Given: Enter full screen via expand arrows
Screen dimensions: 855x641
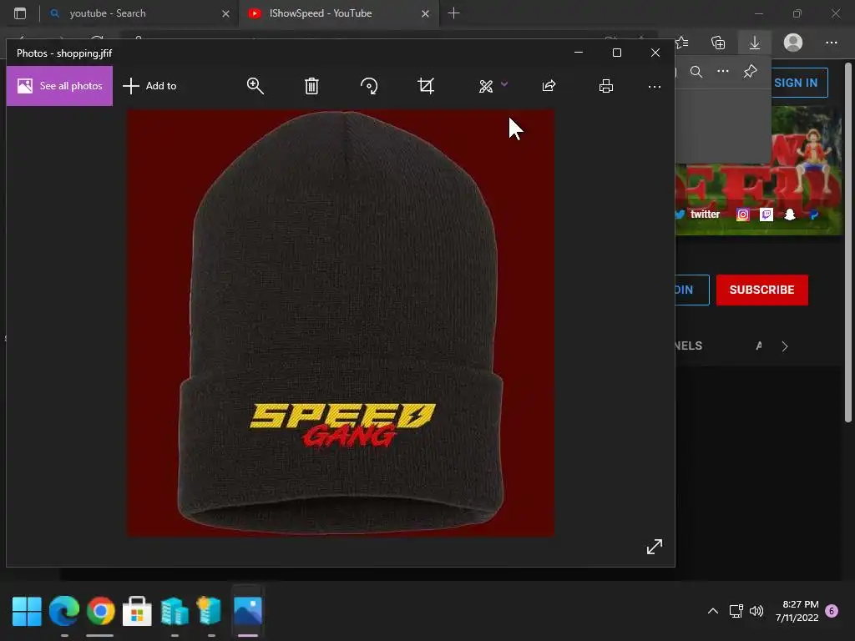Looking at the screenshot, I should coord(655,546).
